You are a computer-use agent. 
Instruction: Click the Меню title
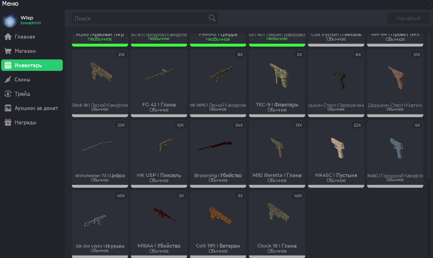10,4
